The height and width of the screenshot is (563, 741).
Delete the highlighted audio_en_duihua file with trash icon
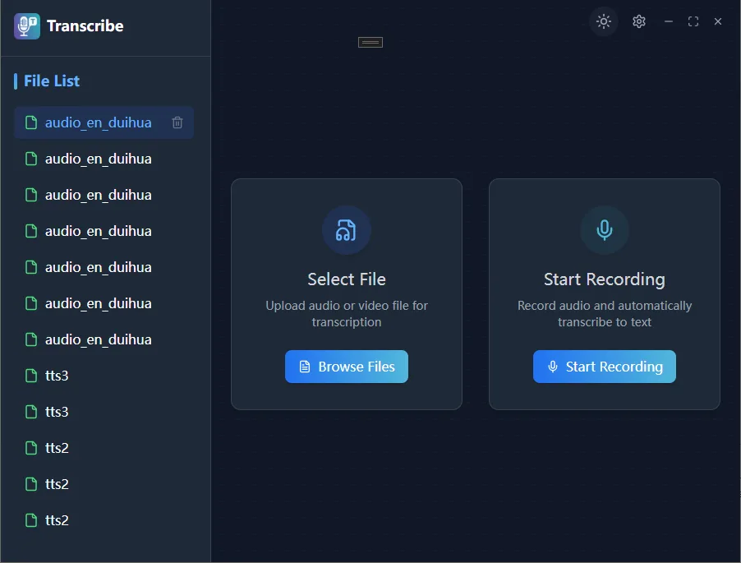coord(177,123)
